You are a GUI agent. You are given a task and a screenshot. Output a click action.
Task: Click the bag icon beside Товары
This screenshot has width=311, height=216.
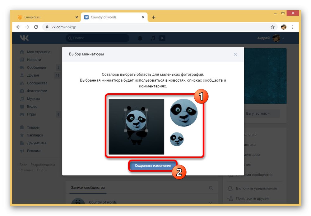pyautogui.click(x=22, y=127)
